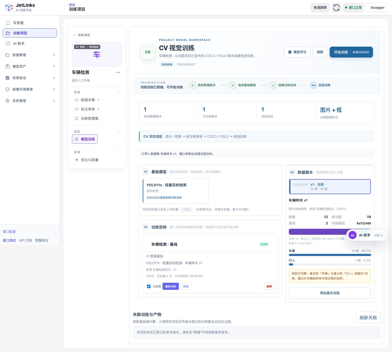Screen dimensions: 392x352
Task: Select the v1 · 当前 data version card
Action: [x=330, y=186]
